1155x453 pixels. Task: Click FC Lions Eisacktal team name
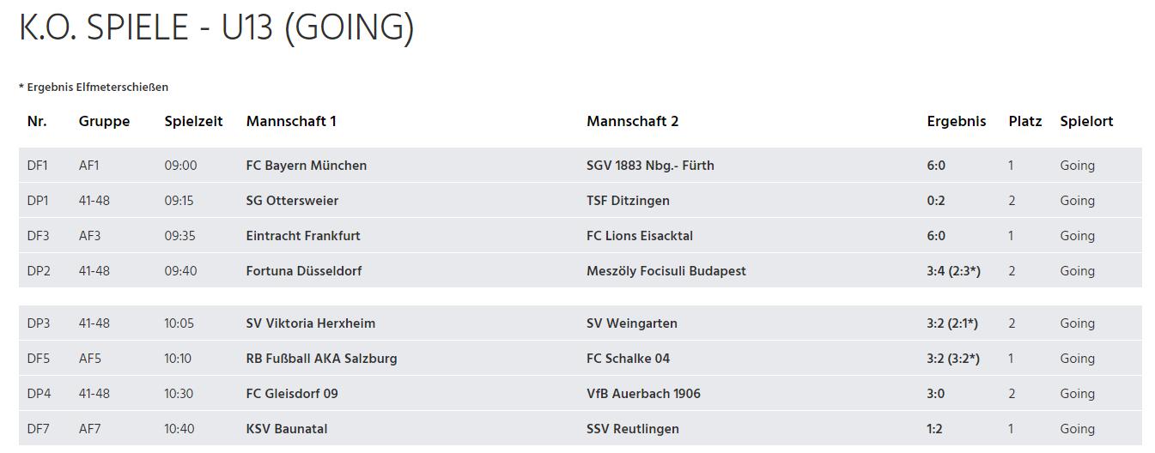coord(640,236)
